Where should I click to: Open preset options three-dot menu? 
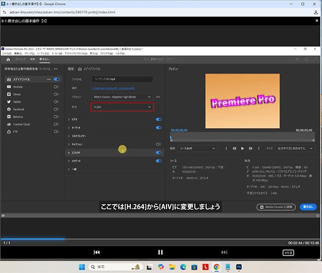158,97
